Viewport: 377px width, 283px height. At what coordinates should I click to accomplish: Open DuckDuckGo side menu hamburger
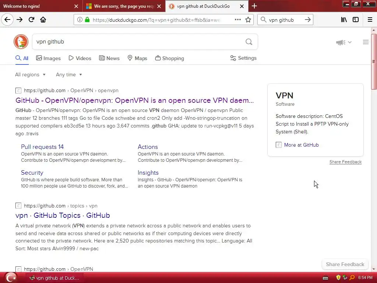366,42
